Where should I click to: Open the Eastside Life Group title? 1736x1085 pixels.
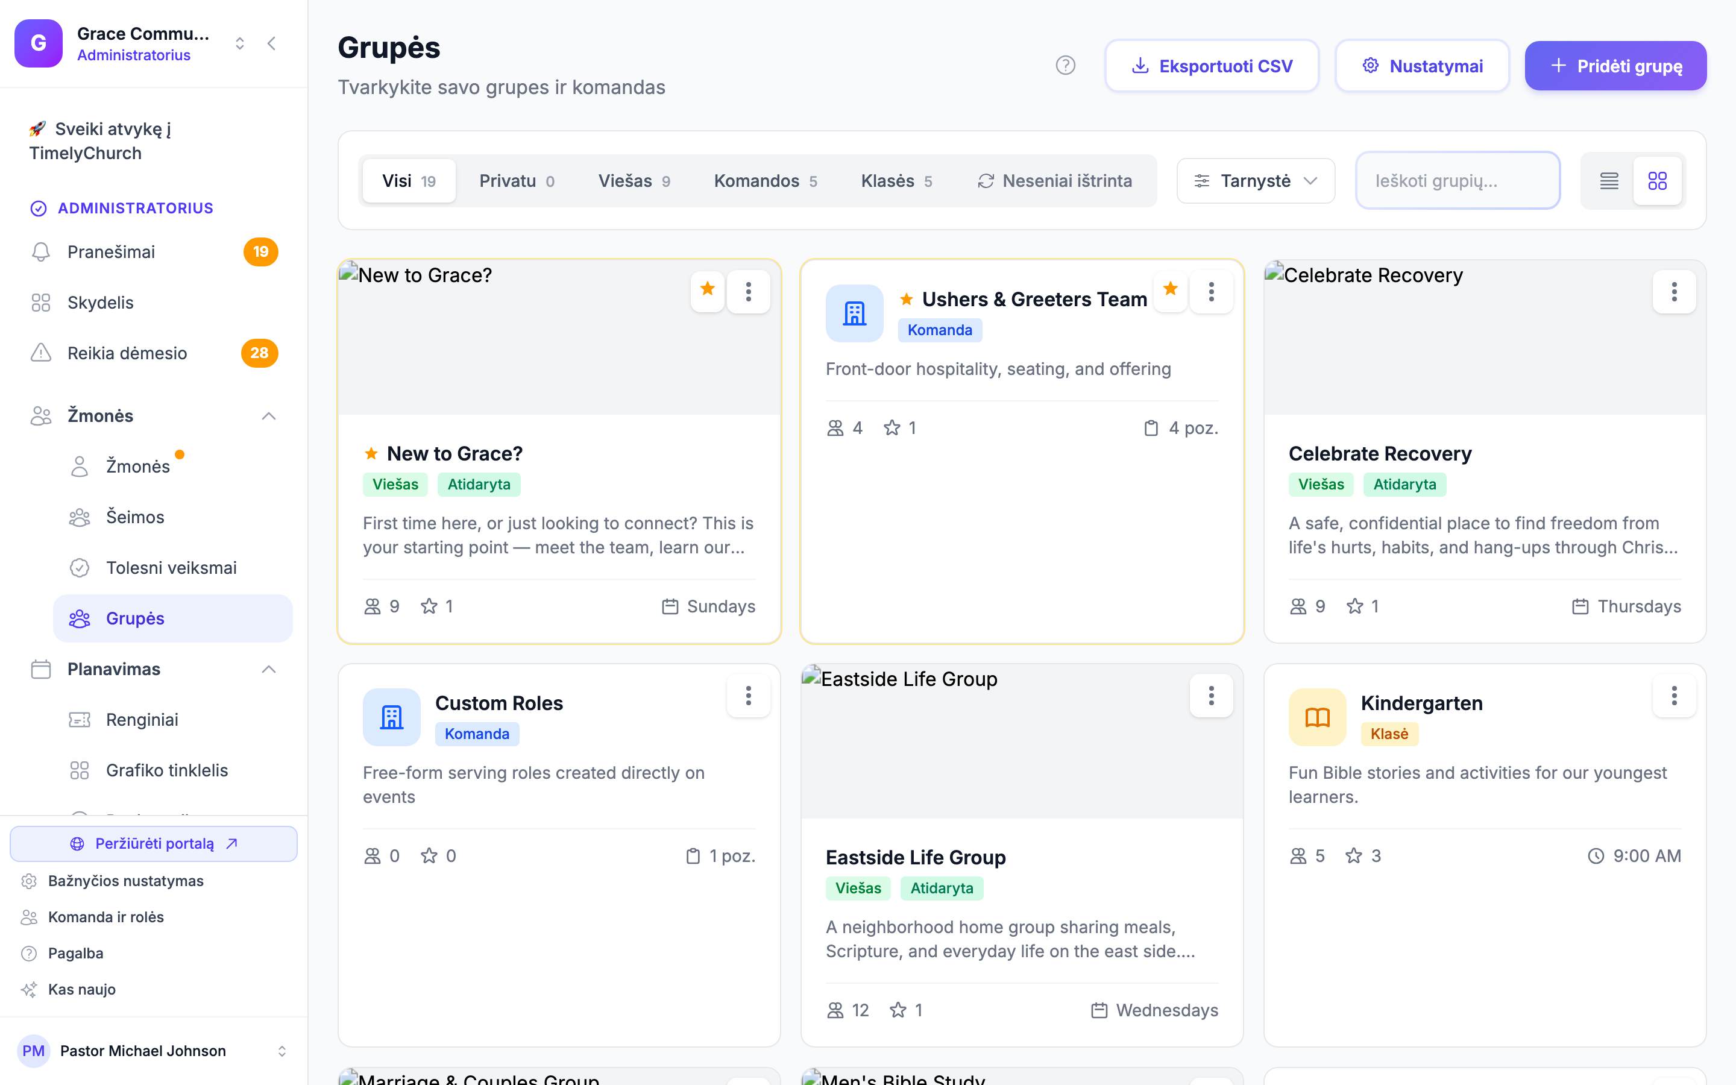916,858
